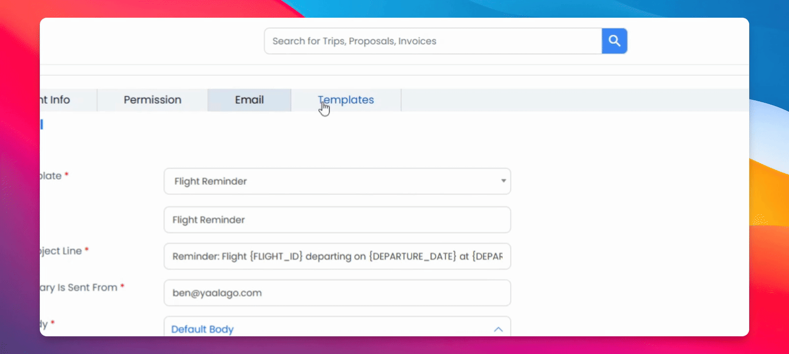
Task: Open the Flight Reminder template dropdown
Action: [337, 181]
